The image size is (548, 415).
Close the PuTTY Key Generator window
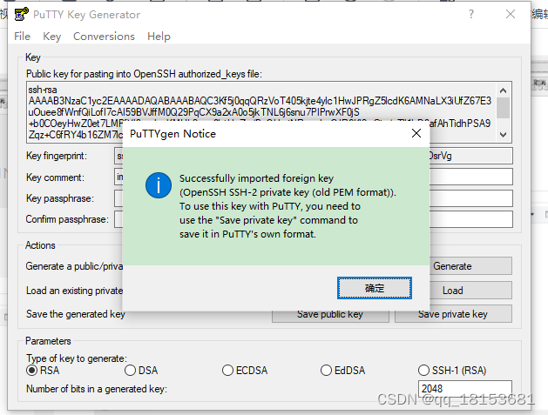(511, 14)
